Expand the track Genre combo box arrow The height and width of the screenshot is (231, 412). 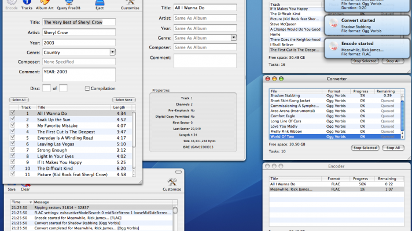click(233, 38)
